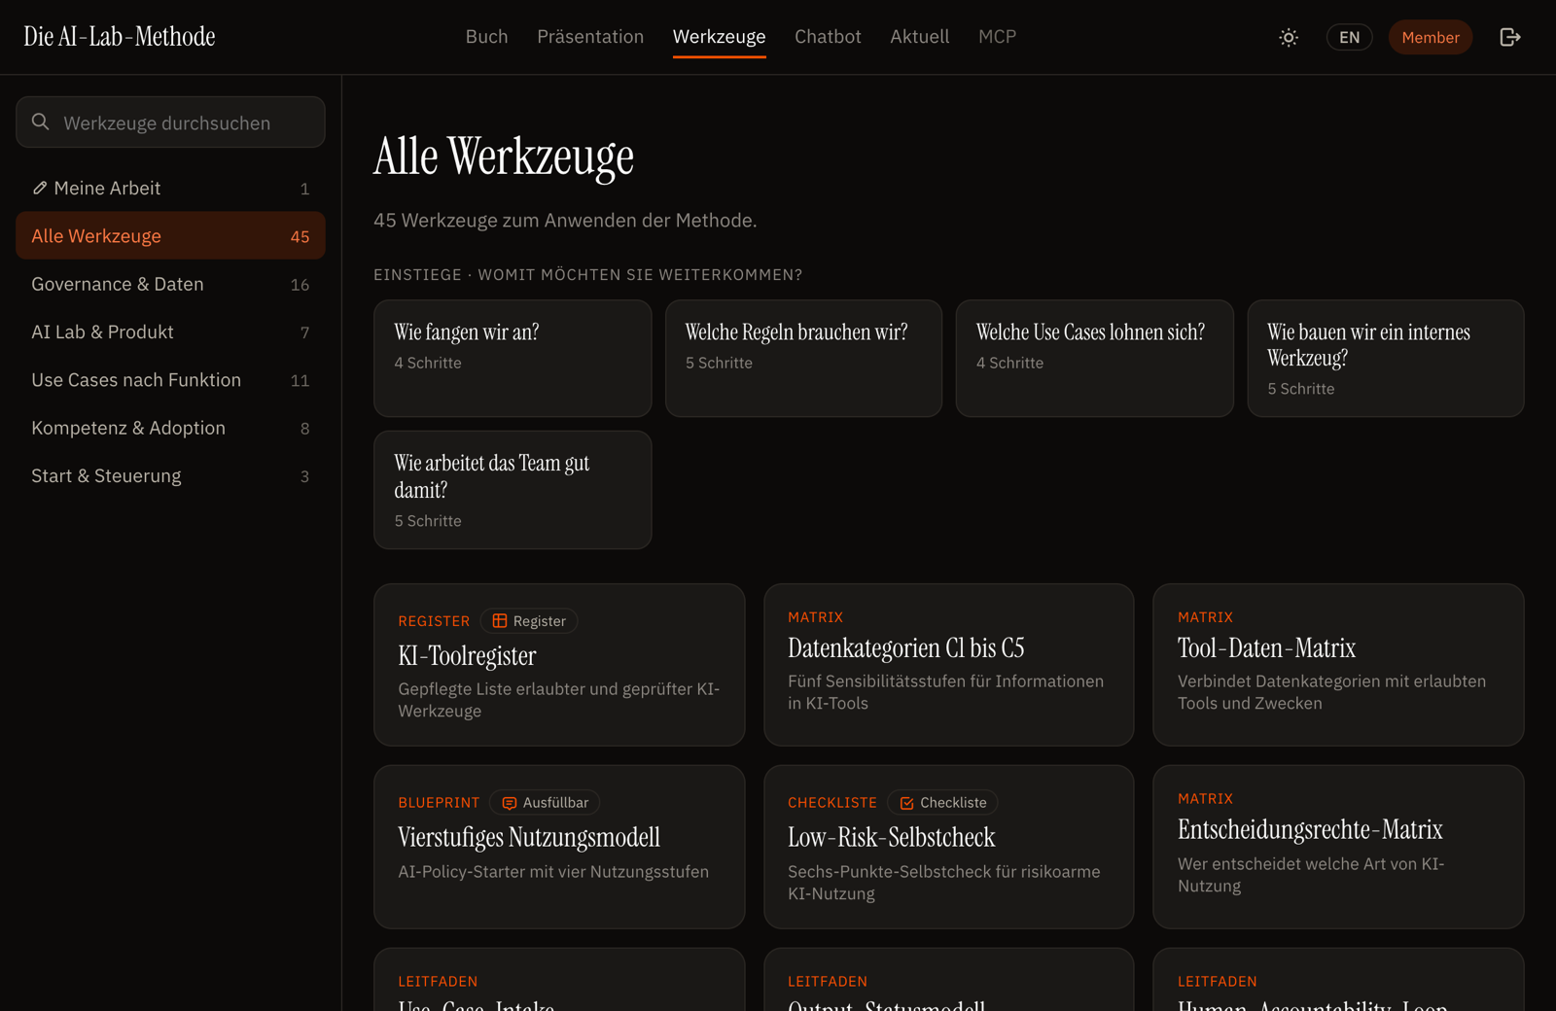Focus the Werkzeuge durchsuchen search field
This screenshot has height=1011, width=1556.
(x=170, y=122)
